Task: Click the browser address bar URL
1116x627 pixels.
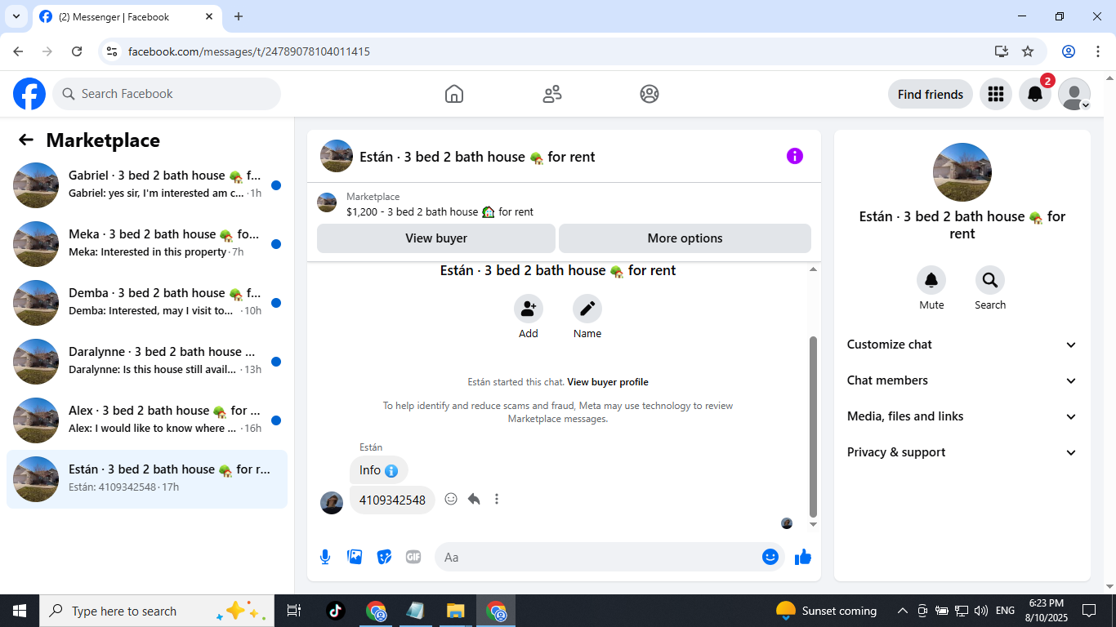Action: pyautogui.click(x=249, y=51)
